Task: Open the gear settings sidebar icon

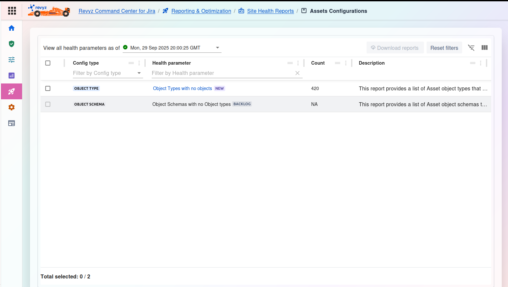Action: point(12,107)
